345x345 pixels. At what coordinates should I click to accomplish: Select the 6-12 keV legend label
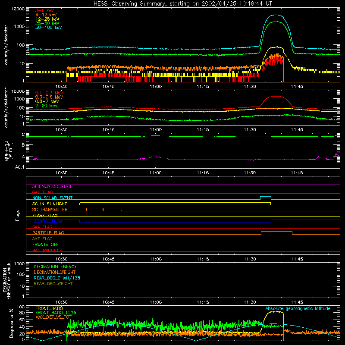46,15
